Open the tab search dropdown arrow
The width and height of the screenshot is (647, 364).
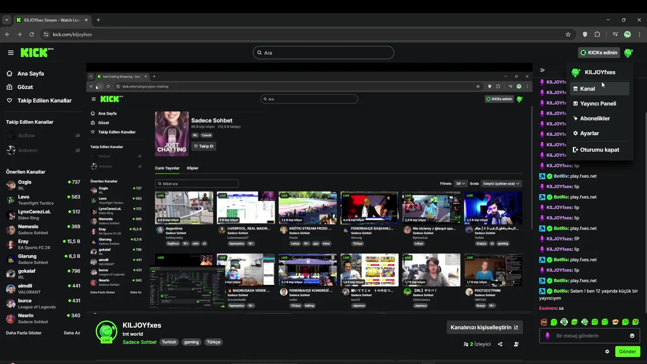(7, 20)
